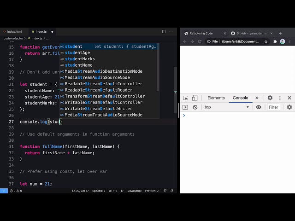Pick ReadableStreamDefaultController suggestion
The width and height of the screenshot is (295, 221).
tap(109, 84)
